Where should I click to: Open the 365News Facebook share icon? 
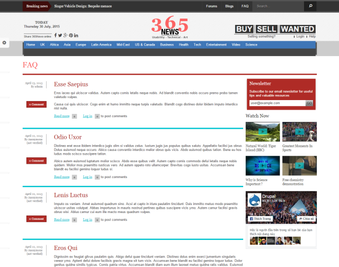tap(55, 35)
